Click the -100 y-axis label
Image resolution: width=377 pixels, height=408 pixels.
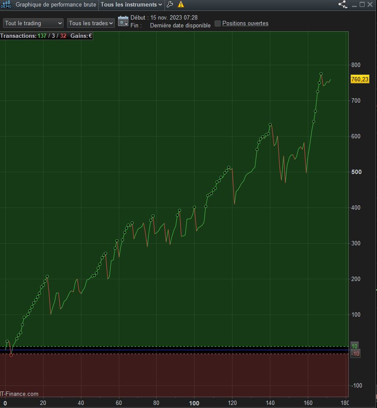pos(356,386)
